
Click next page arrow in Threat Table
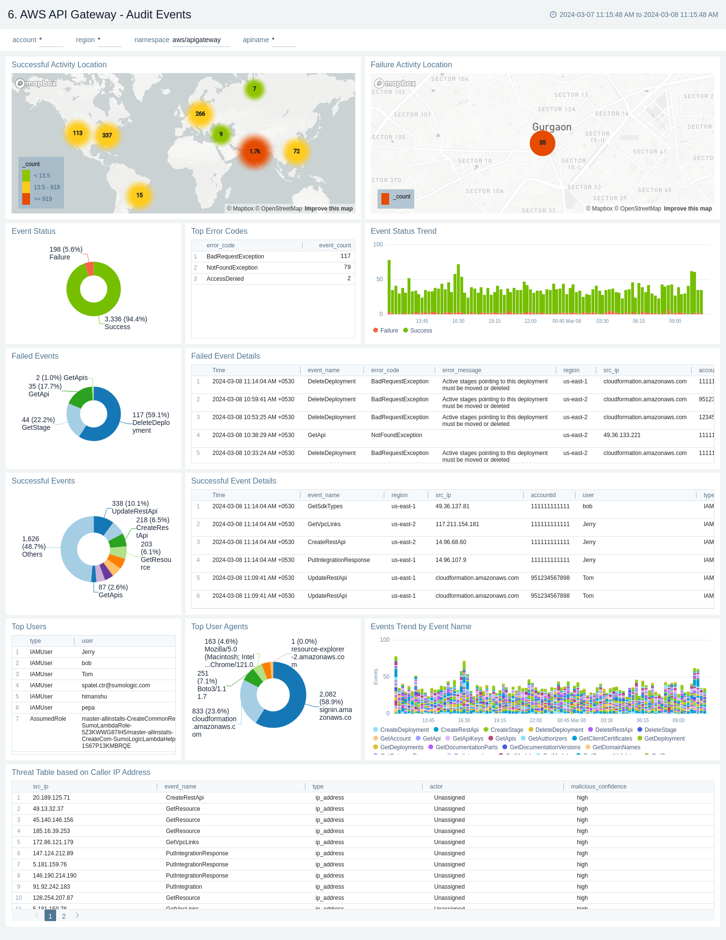pos(77,916)
